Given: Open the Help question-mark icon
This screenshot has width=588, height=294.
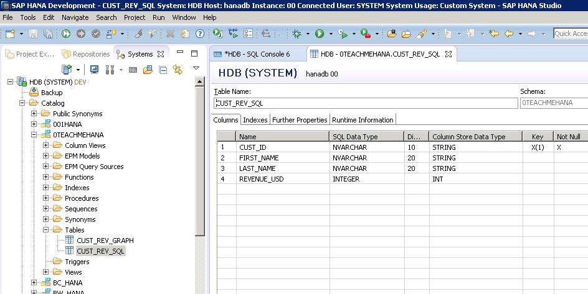Looking at the screenshot, I should 200,34.
